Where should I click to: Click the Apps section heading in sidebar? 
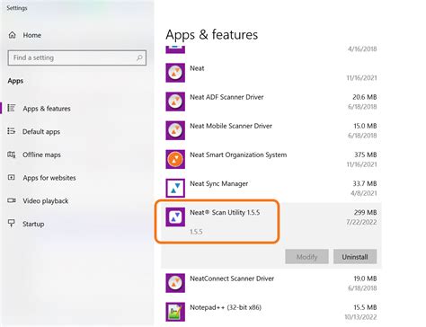(15, 81)
